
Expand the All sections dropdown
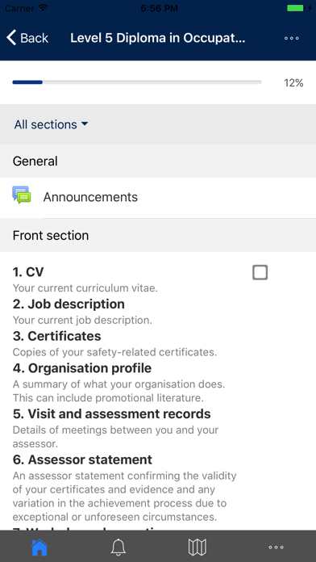(51, 124)
